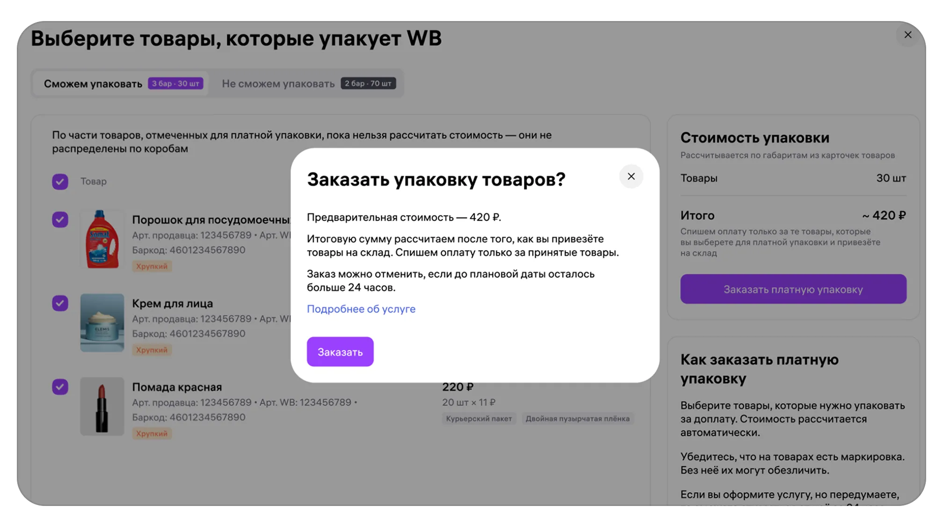Click the ~ 420 ₽ total amount
This screenshot has width=943, height=527.
tap(884, 215)
